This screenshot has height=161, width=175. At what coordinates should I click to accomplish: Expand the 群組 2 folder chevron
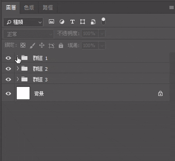click(x=17, y=69)
